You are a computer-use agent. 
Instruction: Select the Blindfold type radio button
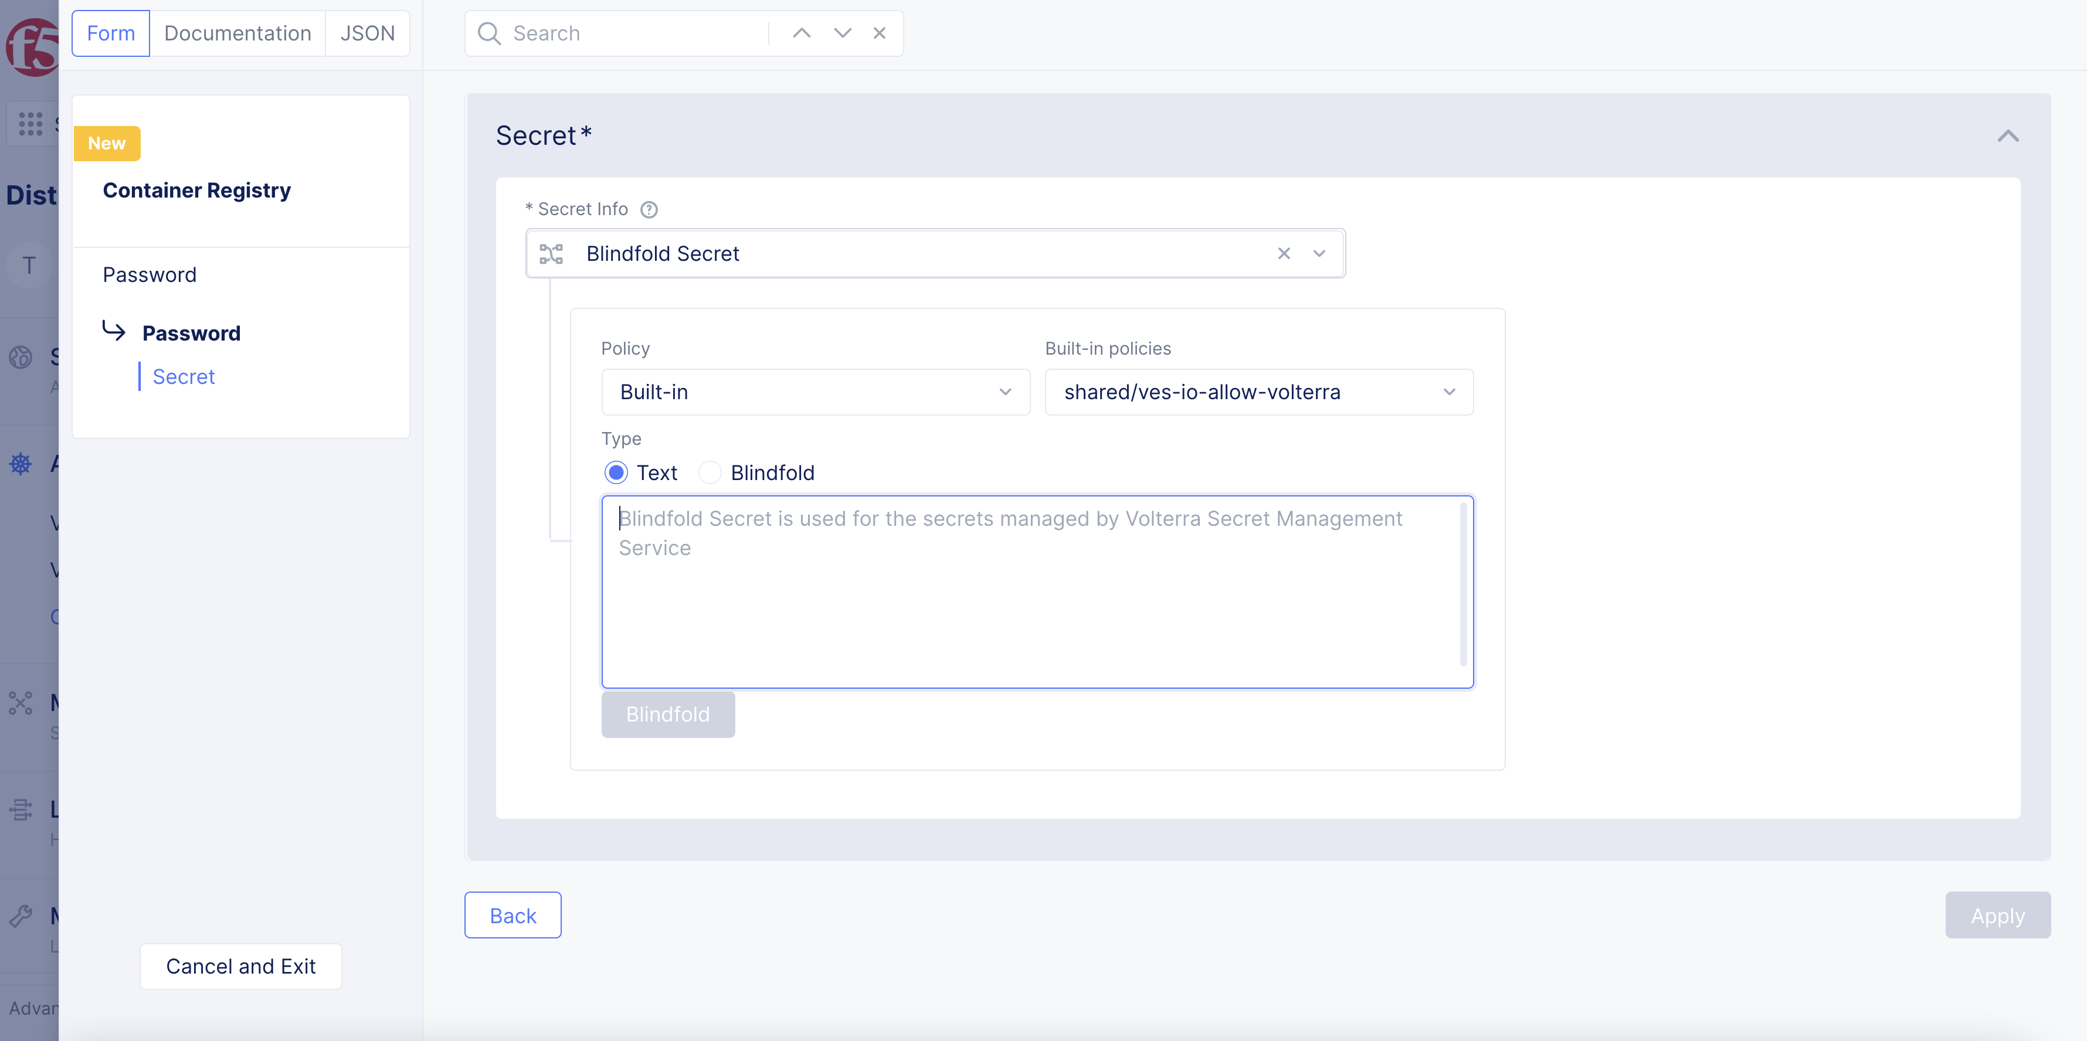pyautogui.click(x=710, y=472)
